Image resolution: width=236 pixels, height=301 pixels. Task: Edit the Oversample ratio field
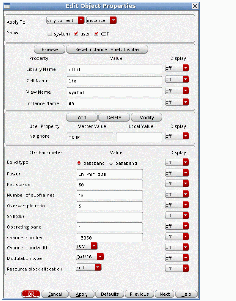(110, 206)
